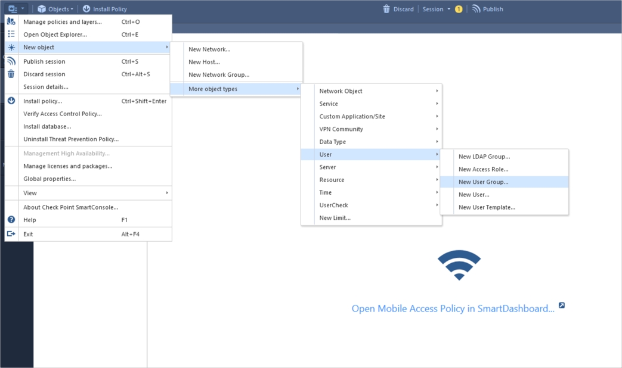Expand the Session dropdown
The image size is (622, 368).
click(x=437, y=9)
